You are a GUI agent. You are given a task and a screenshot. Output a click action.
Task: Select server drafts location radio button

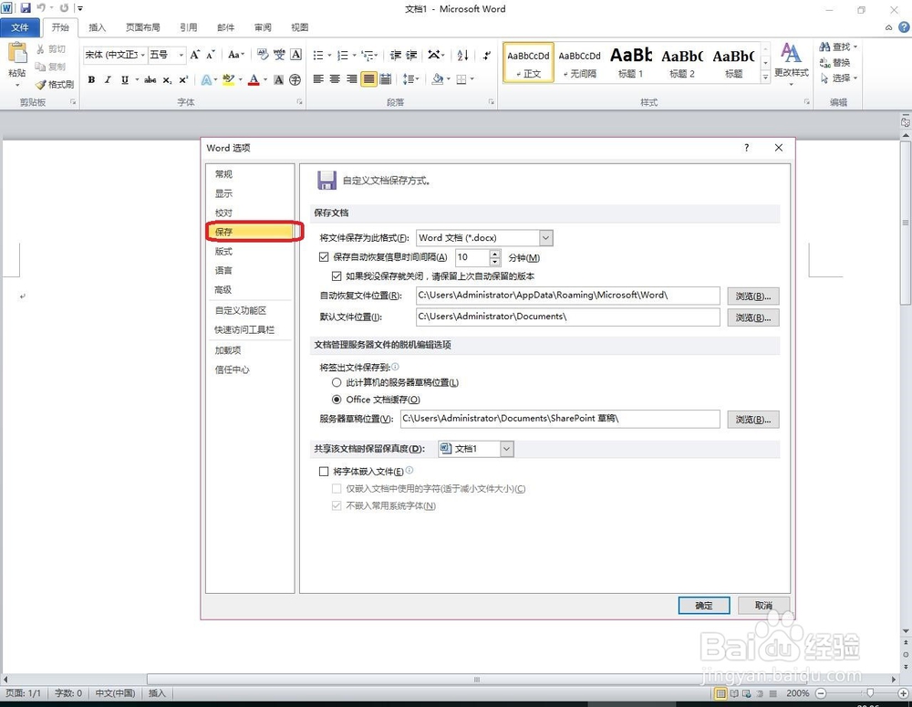click(x=337, y=382)
